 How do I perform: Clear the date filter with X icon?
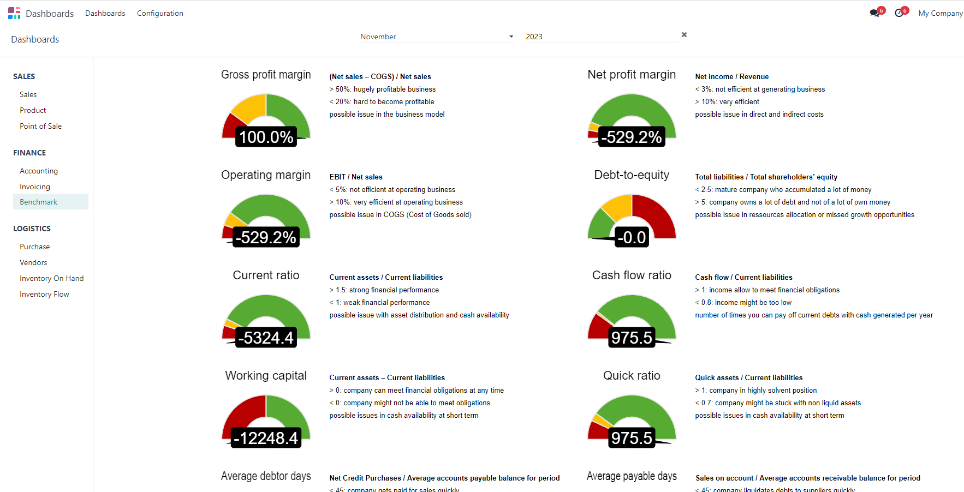[684, 35]
